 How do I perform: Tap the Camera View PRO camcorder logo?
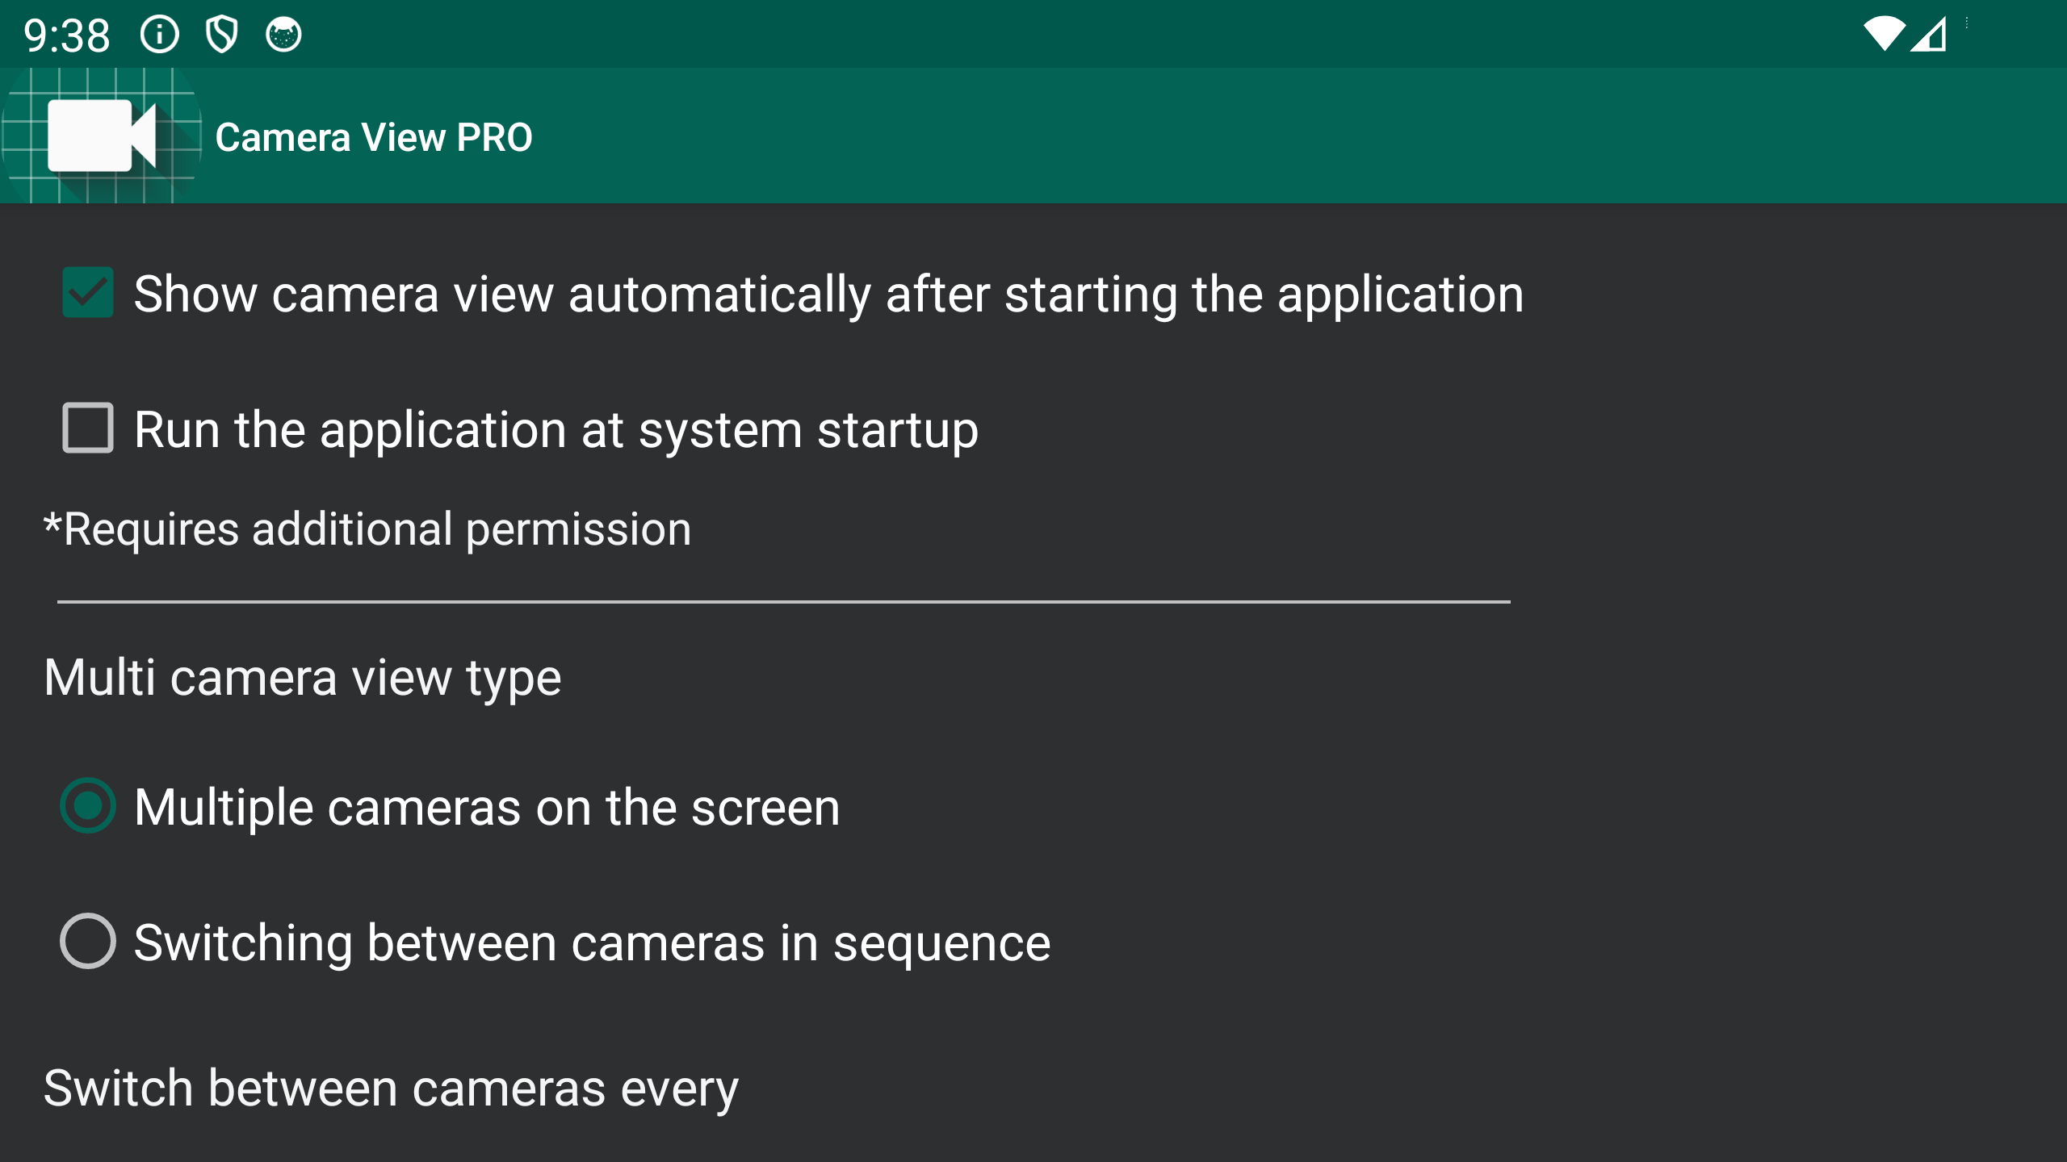pos(101,136)
